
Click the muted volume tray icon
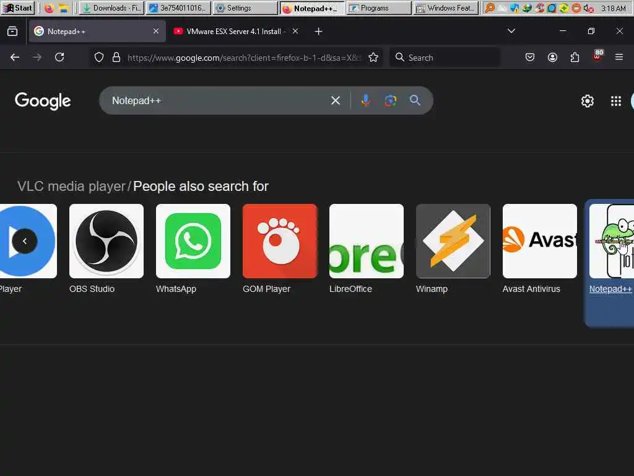[588, 8]
